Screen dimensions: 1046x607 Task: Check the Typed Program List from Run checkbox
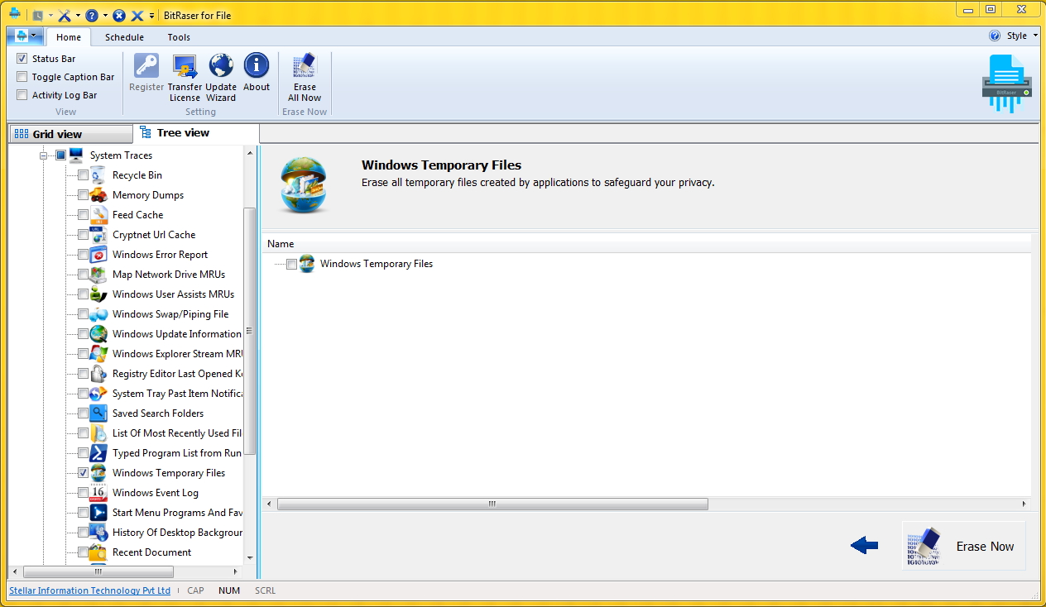83,453
